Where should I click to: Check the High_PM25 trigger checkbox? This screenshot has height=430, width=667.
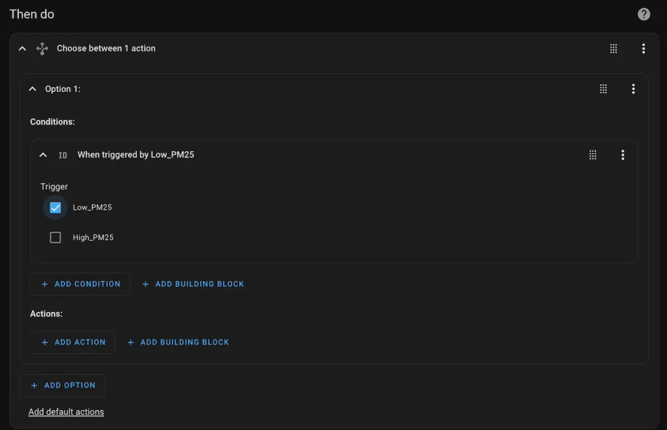pyautogui.click(x=55, y=238)
